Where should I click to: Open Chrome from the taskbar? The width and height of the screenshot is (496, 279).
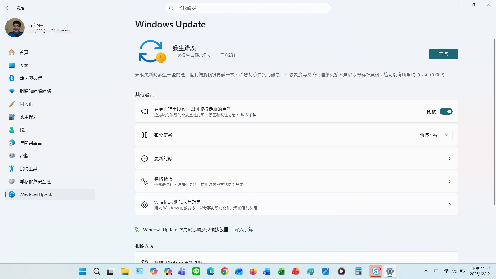pyautogui.click(x=224, y=272)
